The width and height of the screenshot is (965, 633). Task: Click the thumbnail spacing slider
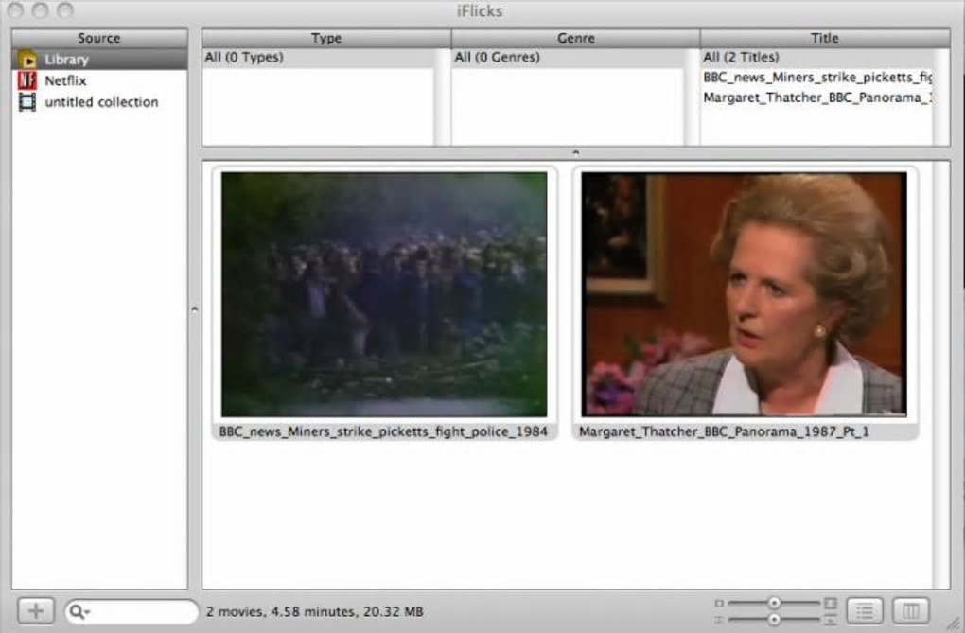coord(774,619)
